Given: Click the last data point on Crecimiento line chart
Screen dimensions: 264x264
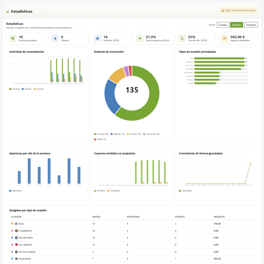Looking at the screenshot, I should [250, 163].
